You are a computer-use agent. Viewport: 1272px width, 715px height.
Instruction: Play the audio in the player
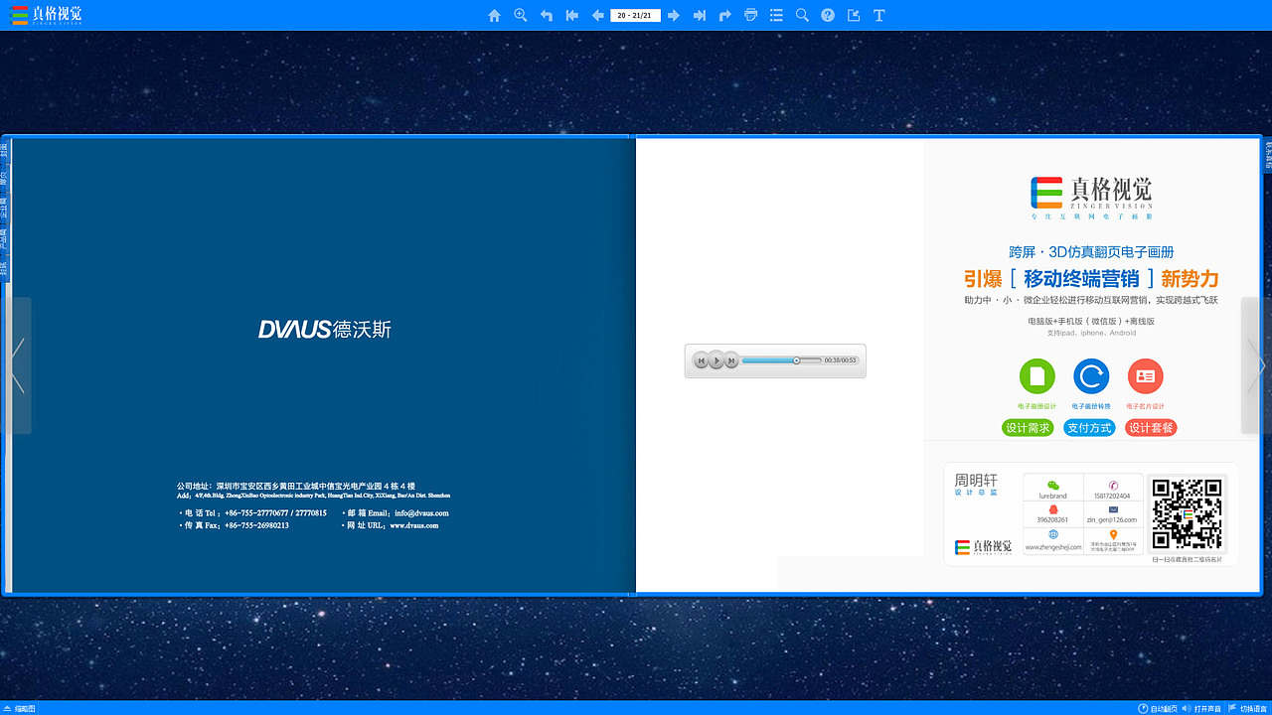716,360
